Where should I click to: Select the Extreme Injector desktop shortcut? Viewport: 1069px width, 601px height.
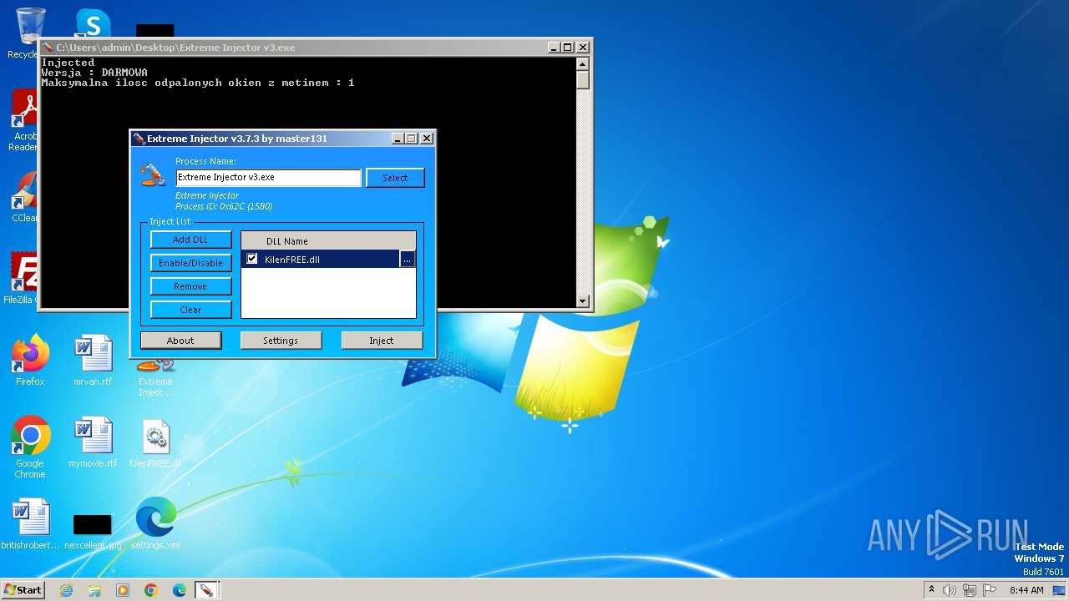pos(155,377)
